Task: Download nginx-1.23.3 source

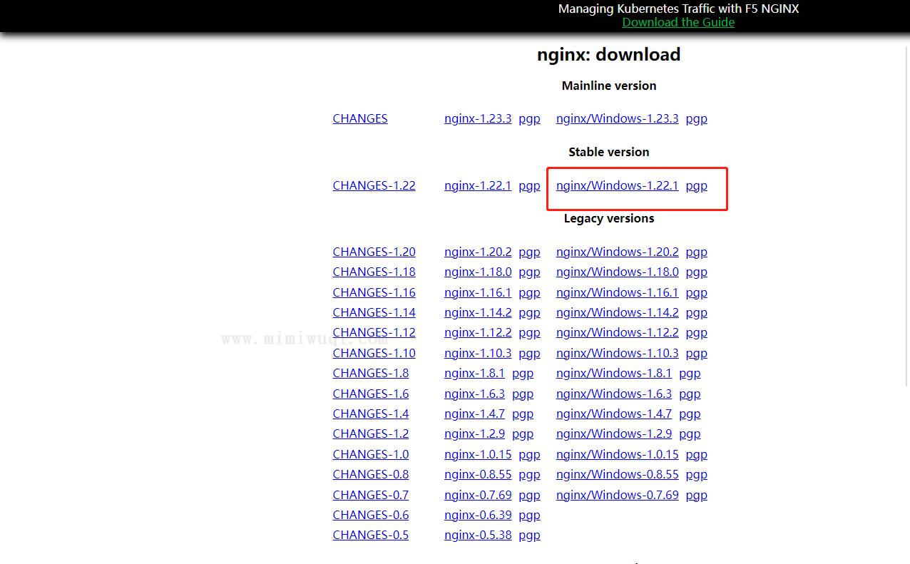Action: coord(478,119)
